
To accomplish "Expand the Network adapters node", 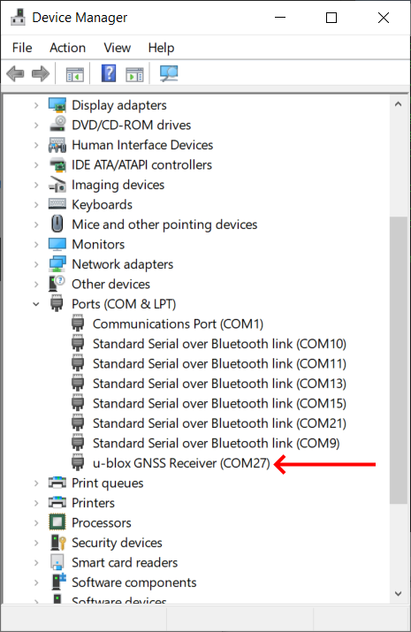I will click(x=36, y=264).
